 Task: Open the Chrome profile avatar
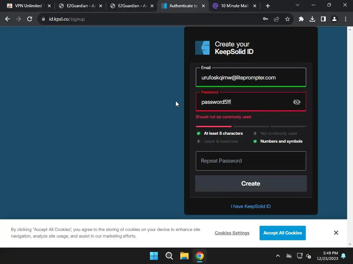point(334,19)
